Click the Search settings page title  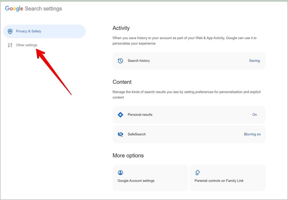[x=43, y=9]
